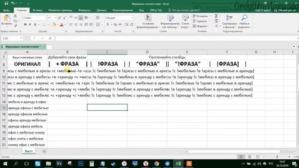The height and width of the screenshot is (168, 299).
Task: Select the Лист1 sheet tab
Action: [x=28, y=151]
